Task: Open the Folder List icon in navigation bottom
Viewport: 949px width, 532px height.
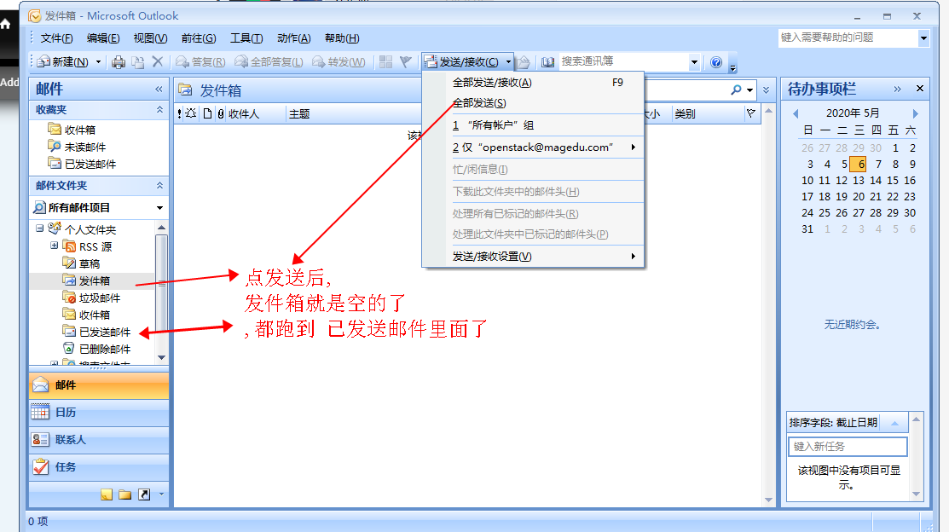Action: 125,494
